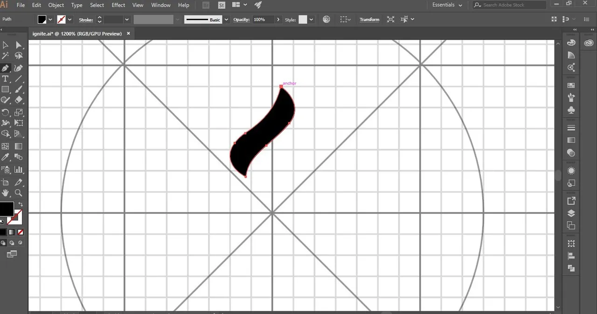Open the Swatches panel
597x314 pixels.
(571, 85)
